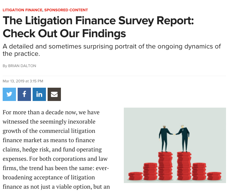The height and width of the screenshot is (191, 240).
Task: Click the right businessman figure in the illustration
Action: pyautogui.click(x=183, y=139)
